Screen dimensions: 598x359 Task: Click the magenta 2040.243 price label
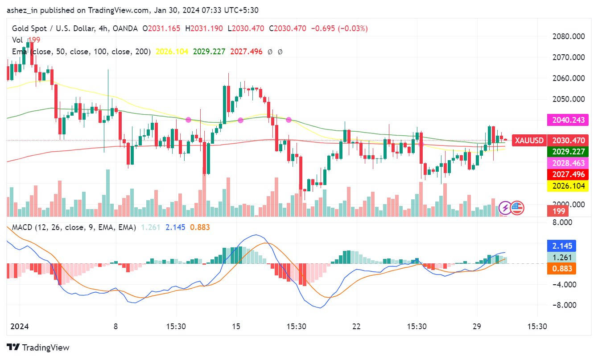pyautogui.click(x=568, y=120)
